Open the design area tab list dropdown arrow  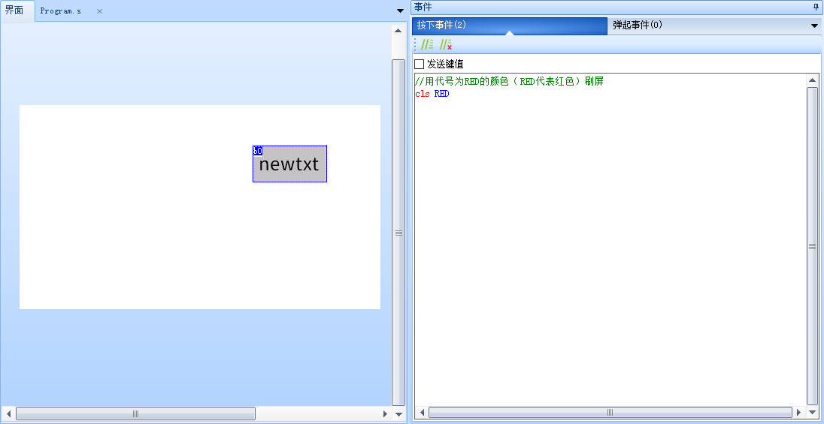[x=400, y=11]
